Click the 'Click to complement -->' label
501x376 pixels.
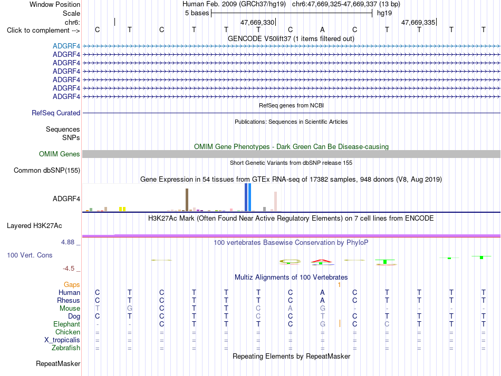coord(43,31)
